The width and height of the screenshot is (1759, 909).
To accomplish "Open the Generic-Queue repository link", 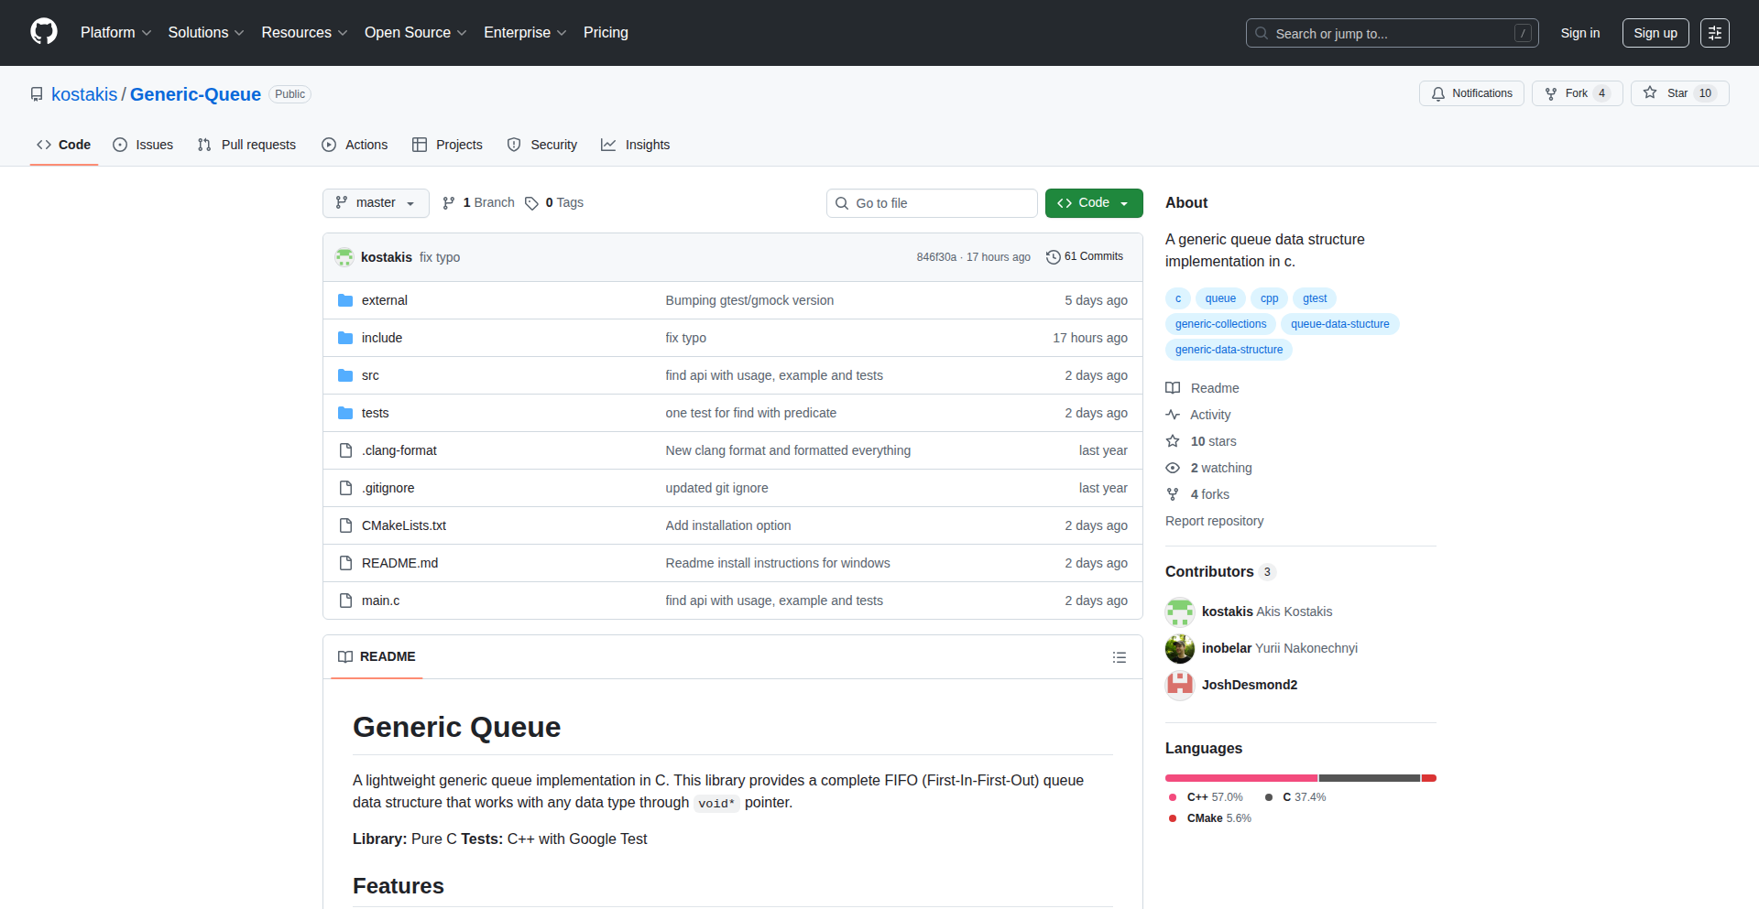I will click(195, 94).
